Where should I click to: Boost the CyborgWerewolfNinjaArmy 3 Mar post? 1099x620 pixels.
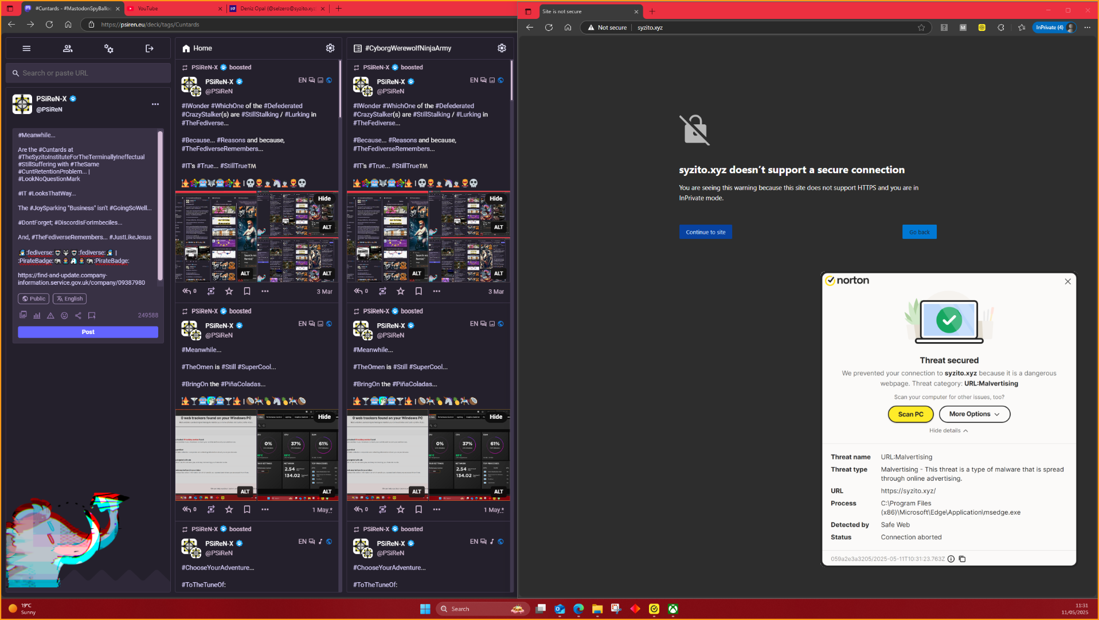(x=382, y=291)
